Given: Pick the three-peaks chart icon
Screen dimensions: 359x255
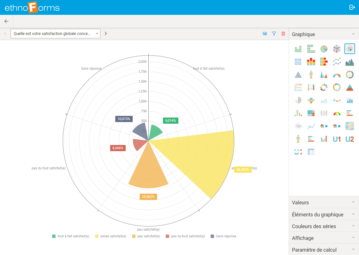Looking at the screenshot, I should pos(324,75).
